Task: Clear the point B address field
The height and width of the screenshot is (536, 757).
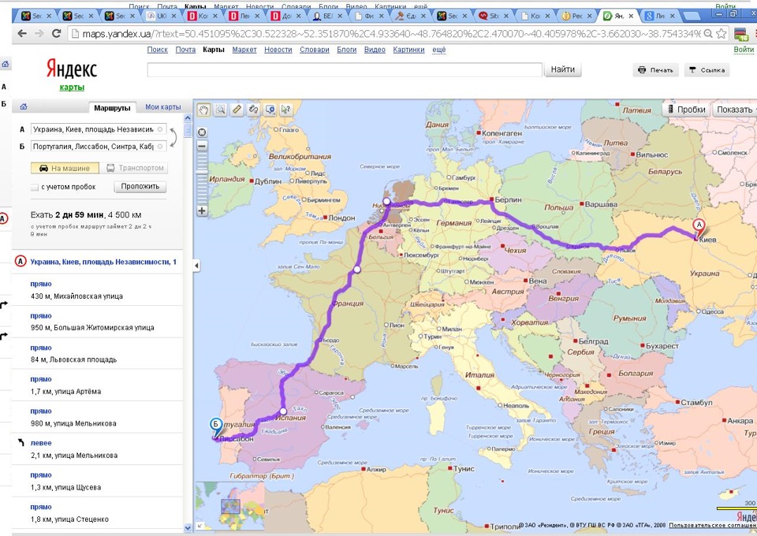Action: point(160,146)
